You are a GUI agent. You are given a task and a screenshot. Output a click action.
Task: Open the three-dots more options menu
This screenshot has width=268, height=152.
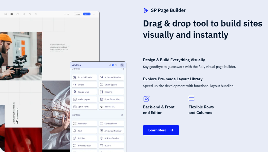tap(94, 14)
